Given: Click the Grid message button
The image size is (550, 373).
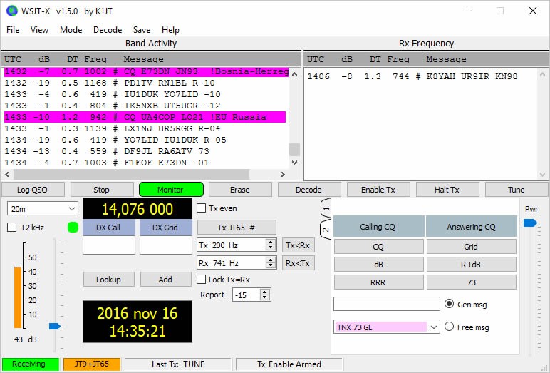Looking at the screenshot, I should pyautogui.click(x=471, y=247).
